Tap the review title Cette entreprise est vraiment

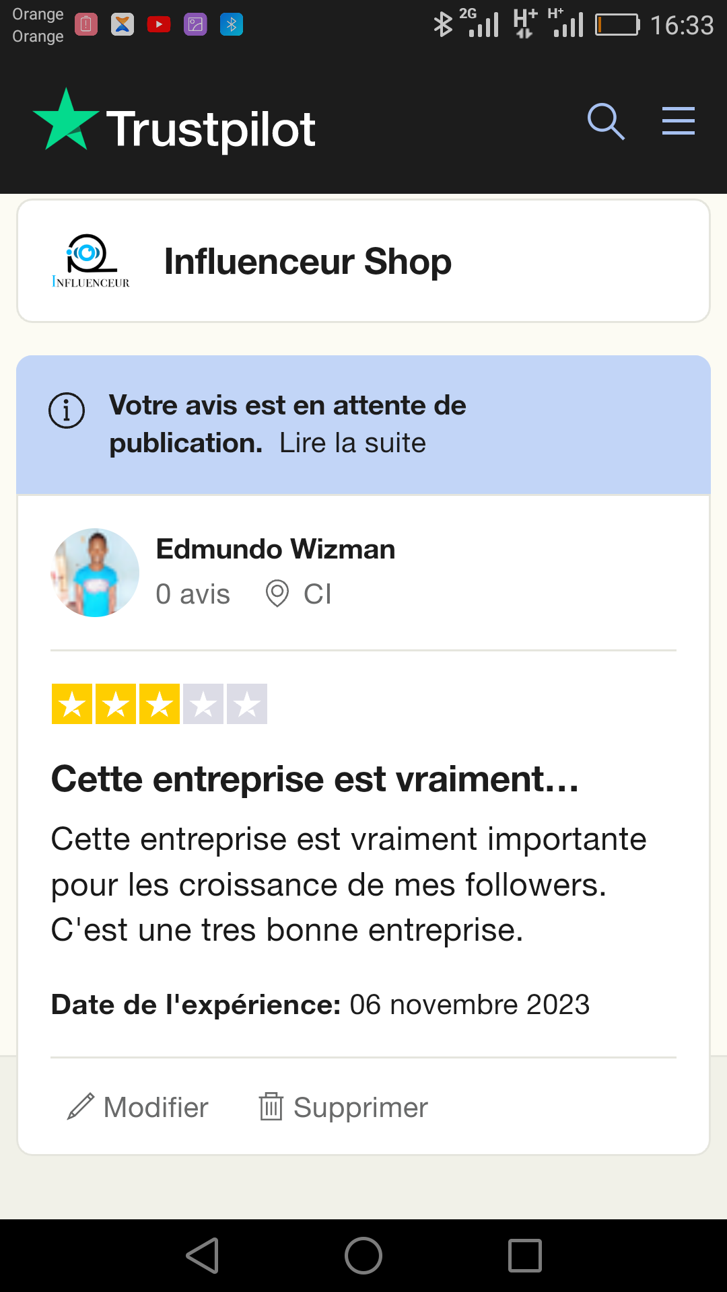pyautogui.click(x=315, y=779)
